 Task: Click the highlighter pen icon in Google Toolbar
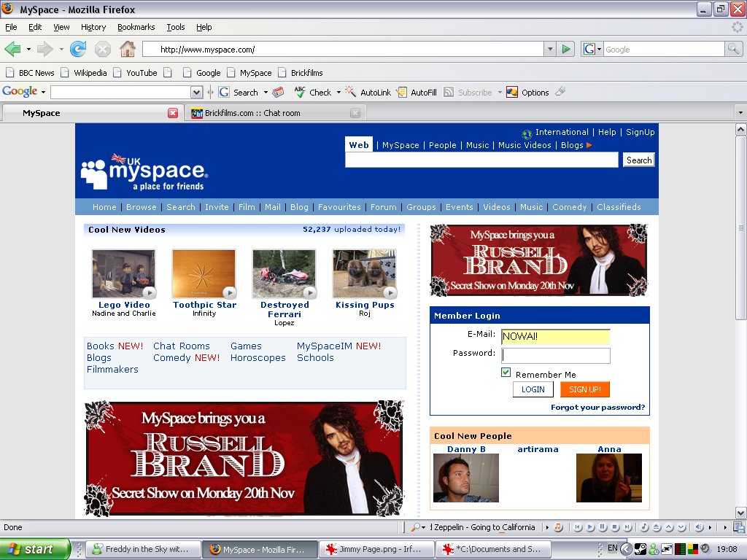coord(561,91)
